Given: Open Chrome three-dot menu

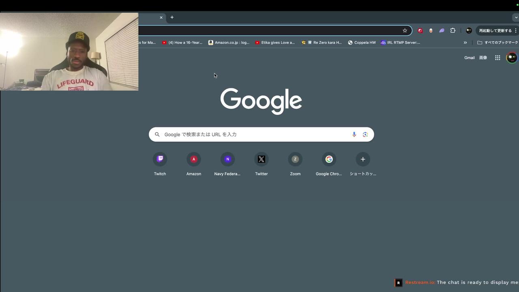Looking at the screenshot, I should [x=516, y=30].
